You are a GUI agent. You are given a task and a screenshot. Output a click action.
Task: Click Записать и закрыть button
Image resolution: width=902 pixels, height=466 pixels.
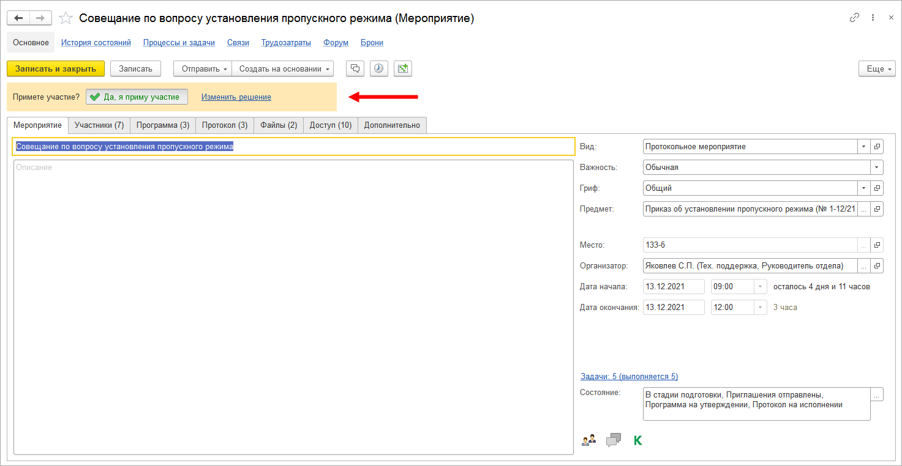click(56, 68)
